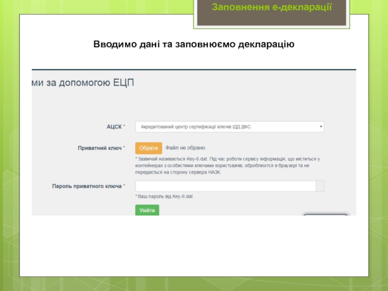This screenshot has width=388, height=291.
Task: Select the 'Заповнення е-декларації' title banner
Action: pos(272,8)
